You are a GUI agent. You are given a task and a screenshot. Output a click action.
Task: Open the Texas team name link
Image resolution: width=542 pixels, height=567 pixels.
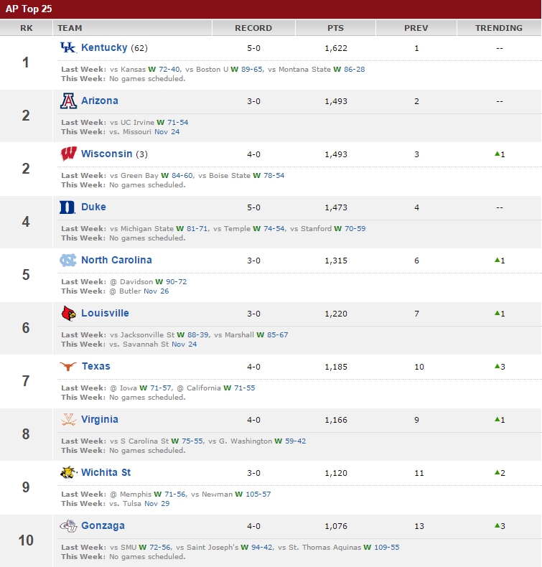click(x=95, y=366)
